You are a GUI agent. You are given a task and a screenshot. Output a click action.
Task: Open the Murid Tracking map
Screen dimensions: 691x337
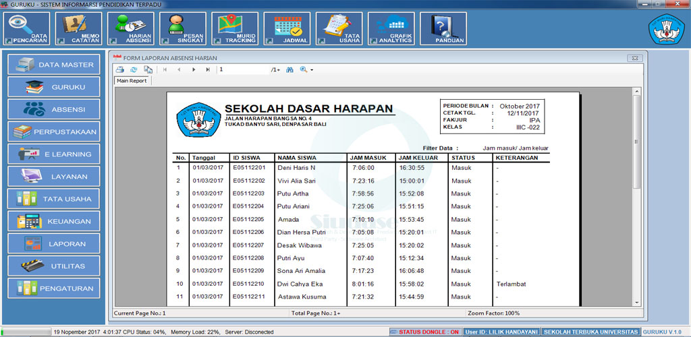[236, 29]
